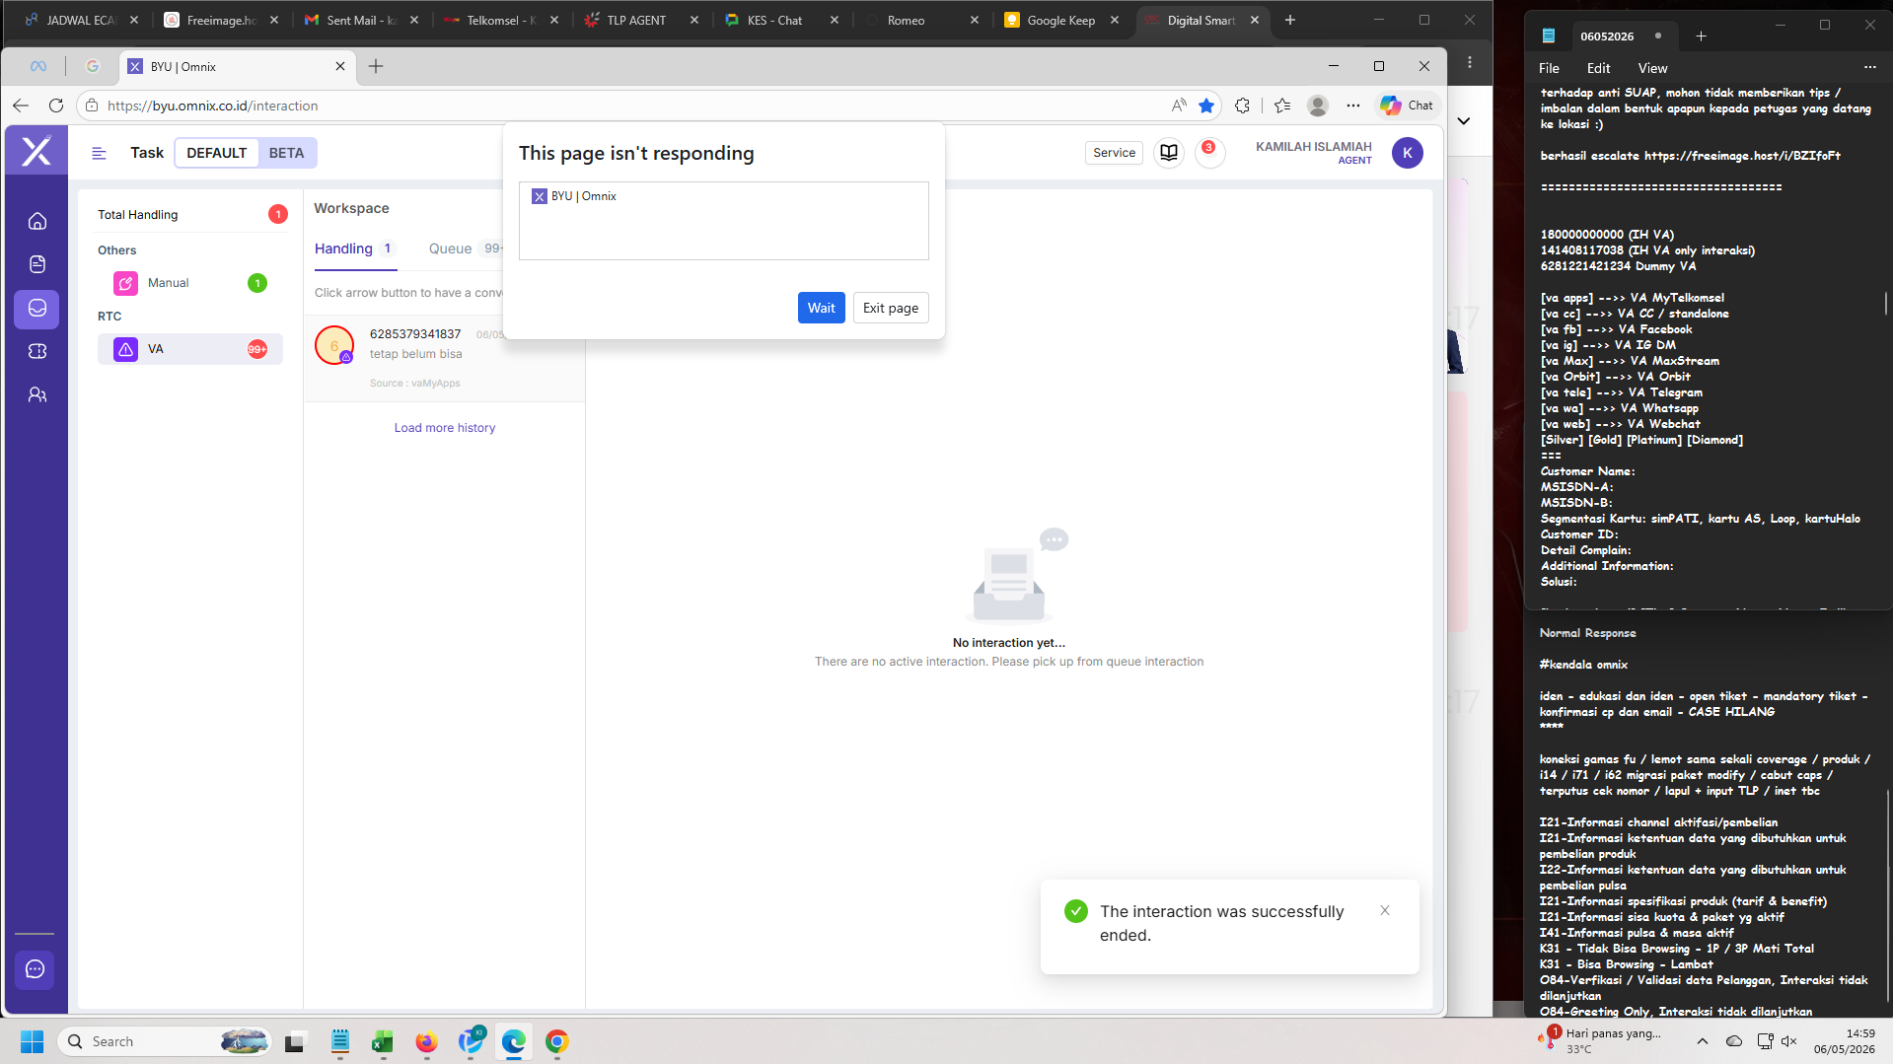1893x1064 pixels.
Task: Open the clock and date in the taskbar
Action: tap(1844, 1041)
